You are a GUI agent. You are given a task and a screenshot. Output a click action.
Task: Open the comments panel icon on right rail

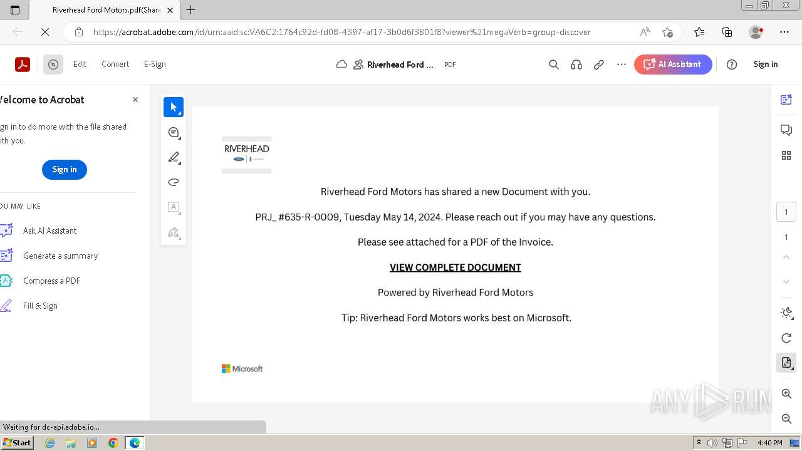coord(786,130)
